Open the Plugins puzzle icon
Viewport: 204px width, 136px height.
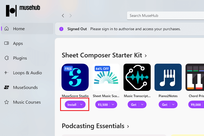(x=7, y=58)
